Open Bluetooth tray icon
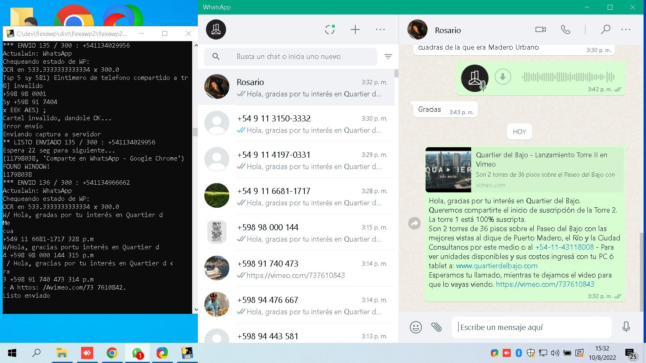Screen dimensions: 646x363 519,353
